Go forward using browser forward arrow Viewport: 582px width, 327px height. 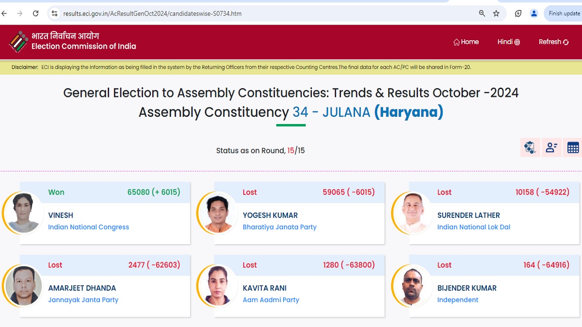tap(20, 14)
